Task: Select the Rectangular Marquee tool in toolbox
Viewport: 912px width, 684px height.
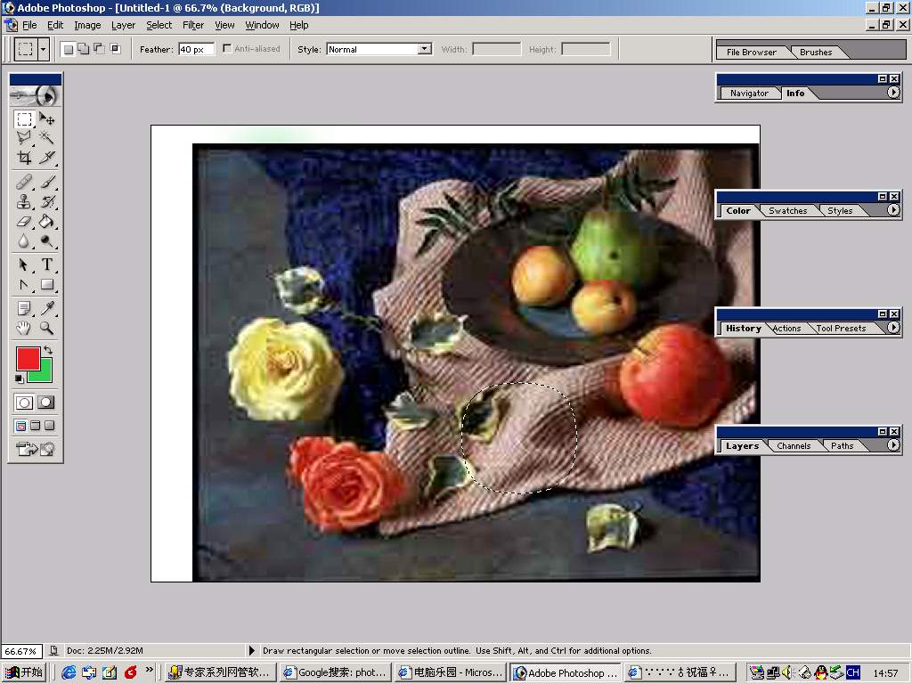Action: (24, 119)
